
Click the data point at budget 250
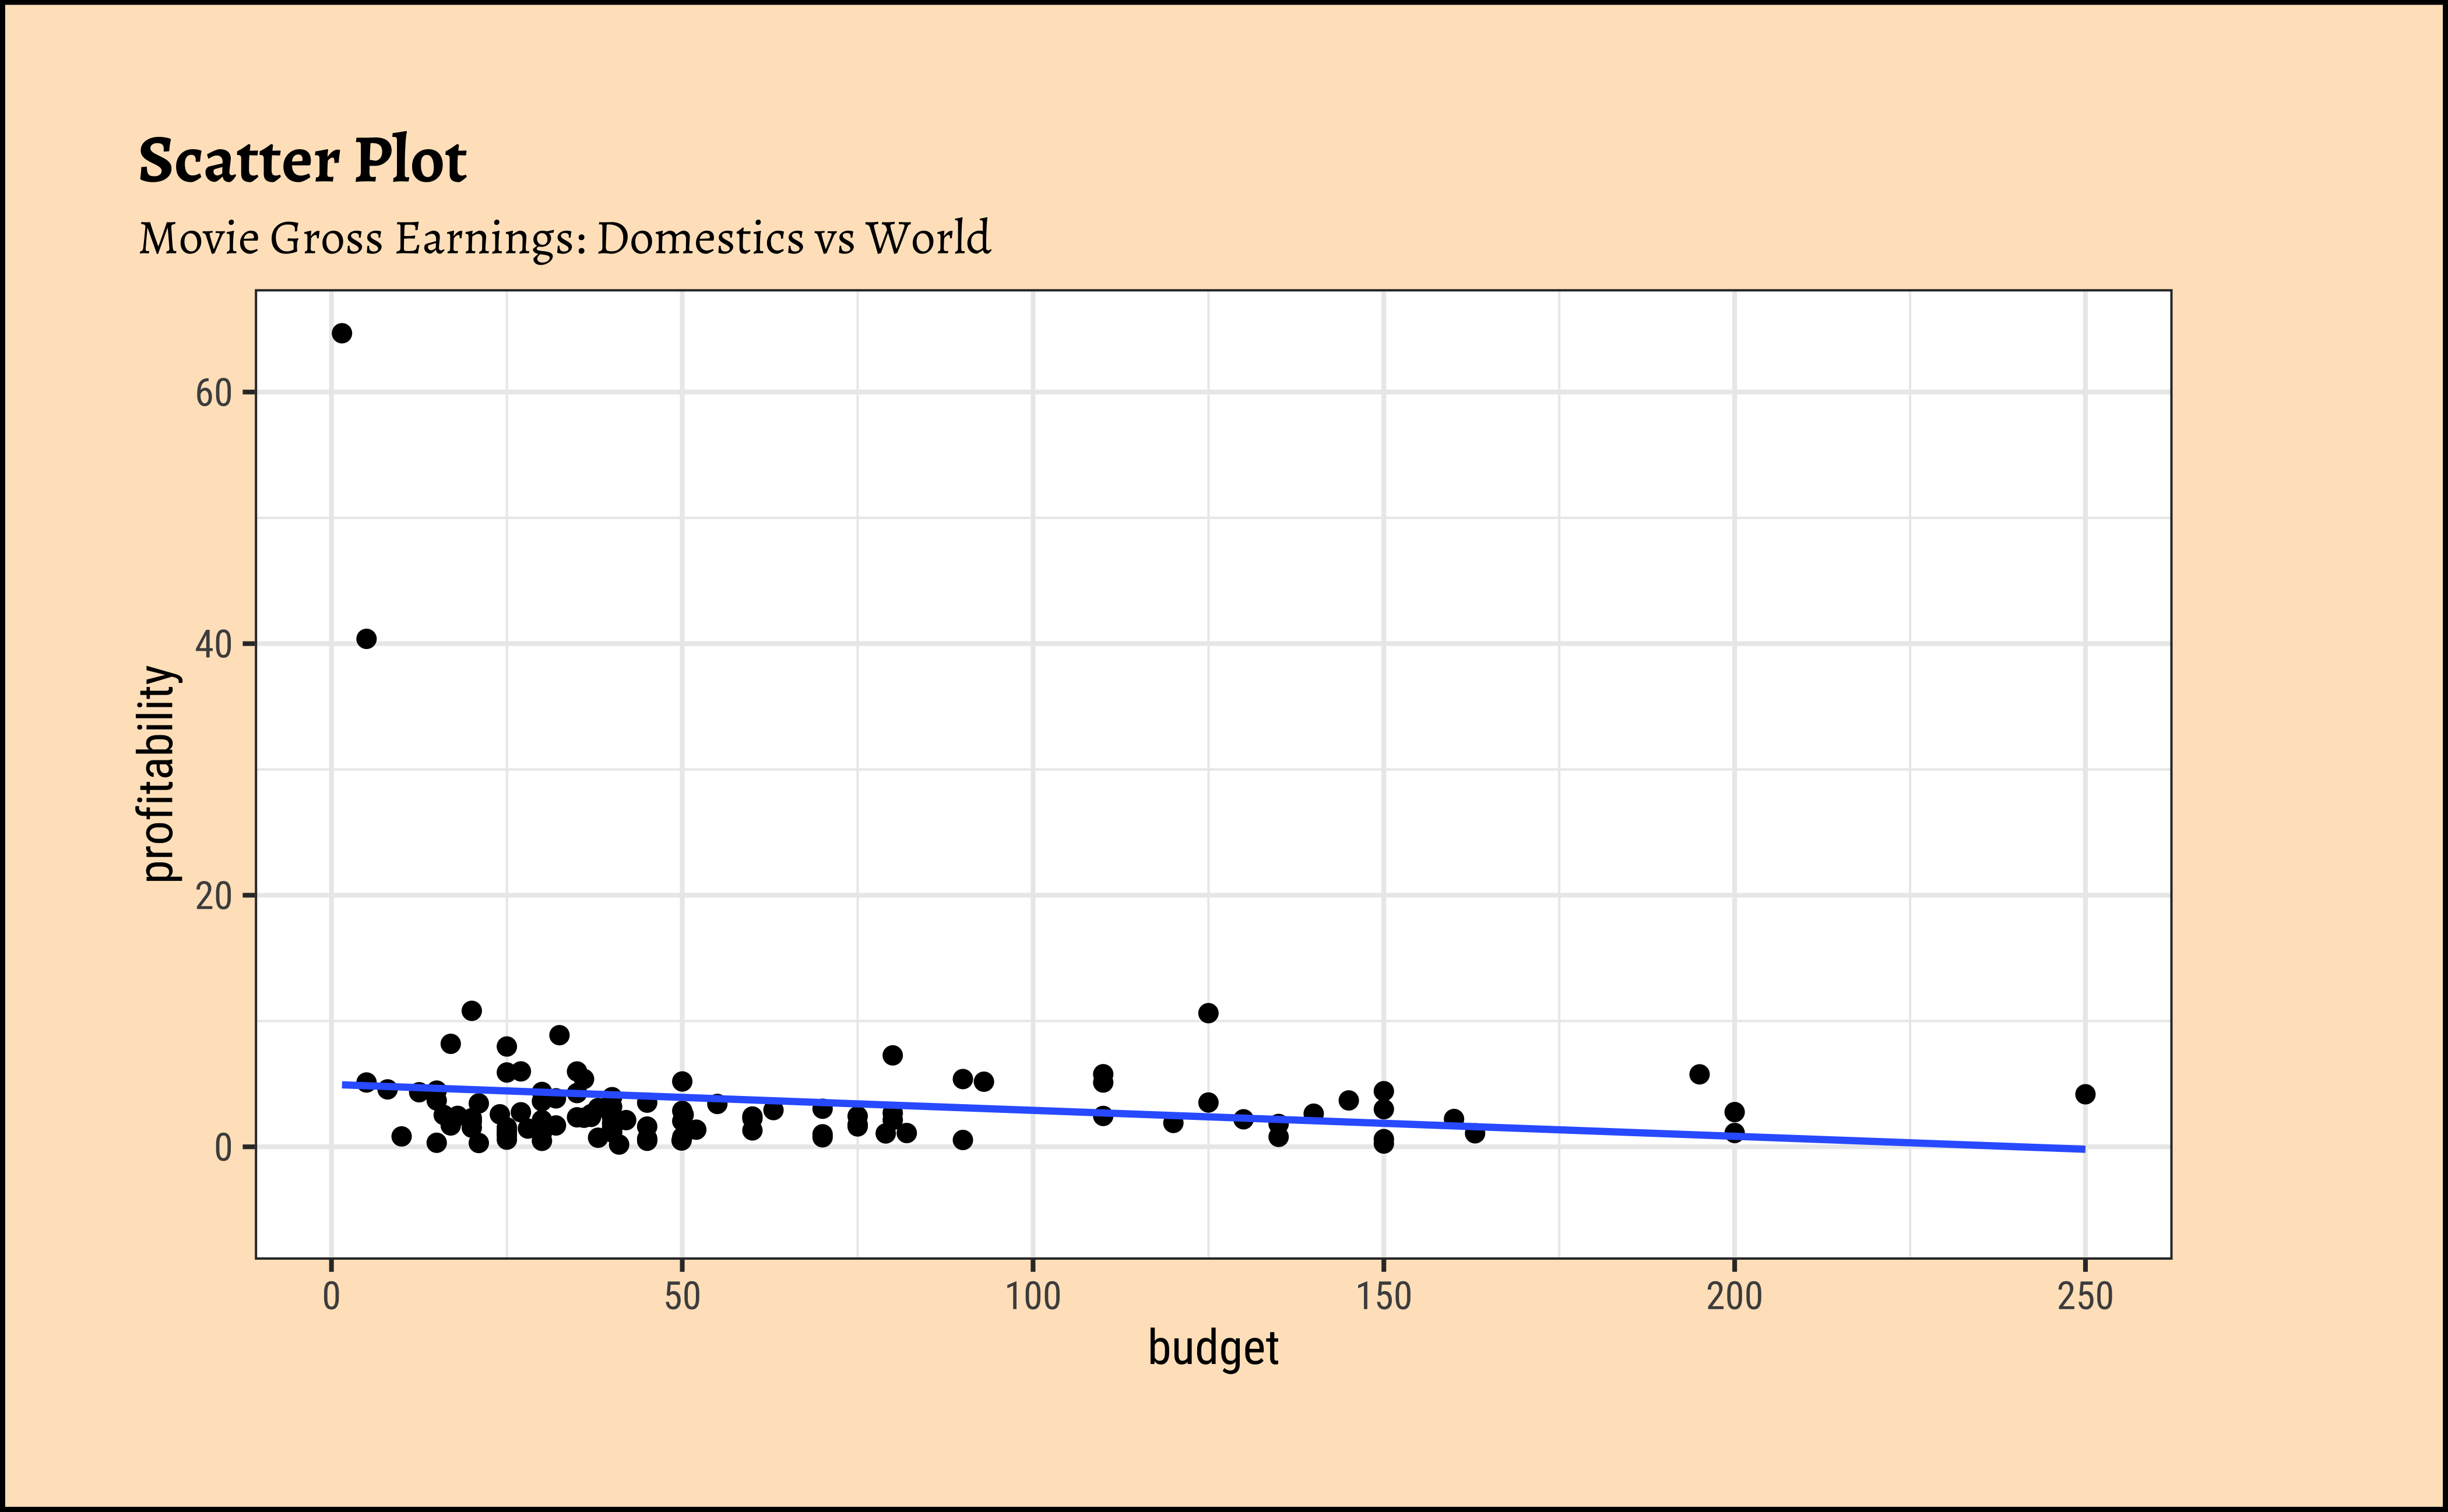(x=2085, y=1094)
